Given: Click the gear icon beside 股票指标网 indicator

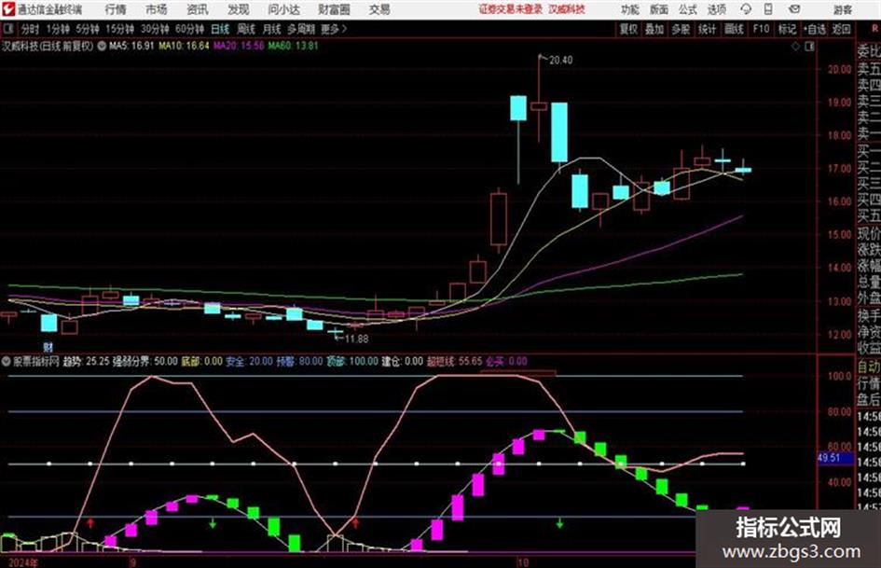Looking at the screenshot, I should pos(7,361).
